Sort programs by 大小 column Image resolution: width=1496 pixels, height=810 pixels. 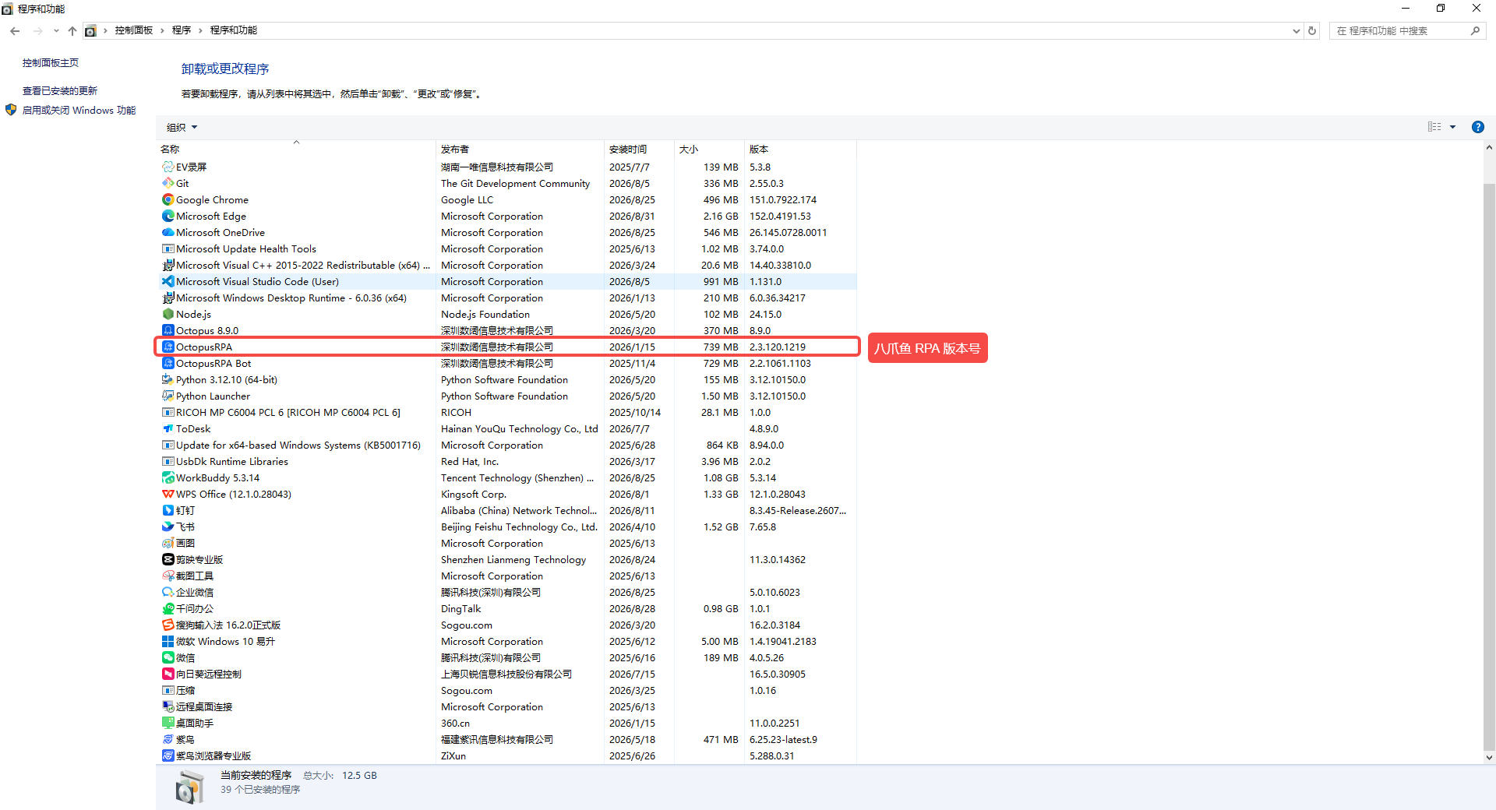pos(709,149)
